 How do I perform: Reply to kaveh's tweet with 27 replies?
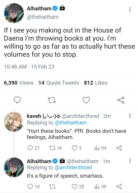click(33, 148)
